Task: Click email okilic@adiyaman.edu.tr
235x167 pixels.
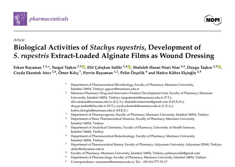Action: pos(87,149)
